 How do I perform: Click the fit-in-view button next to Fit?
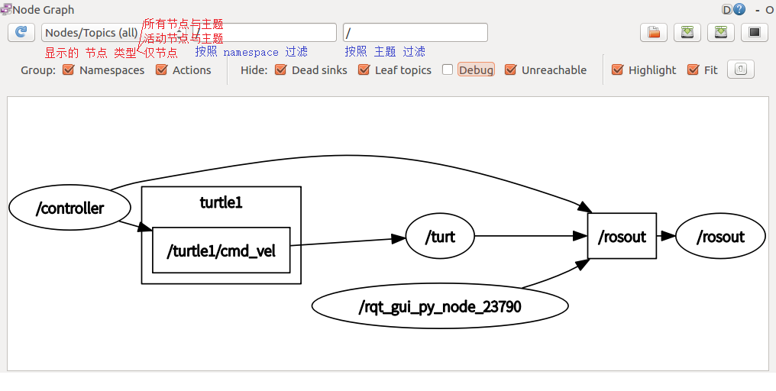(741, 69)
